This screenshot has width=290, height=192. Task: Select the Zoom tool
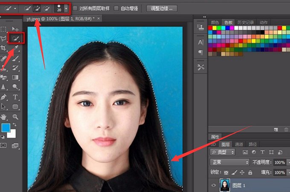[x=15, y=117]
